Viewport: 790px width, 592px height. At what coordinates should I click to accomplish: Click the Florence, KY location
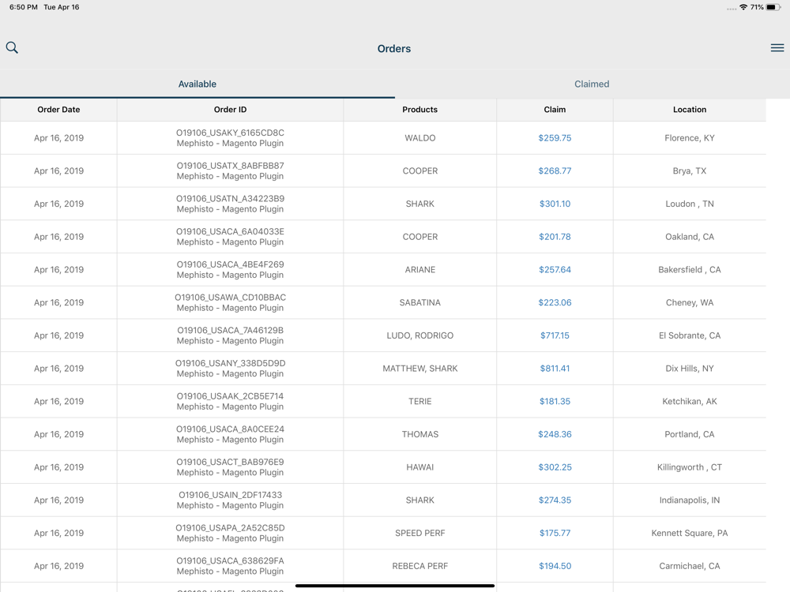point(690,138)
